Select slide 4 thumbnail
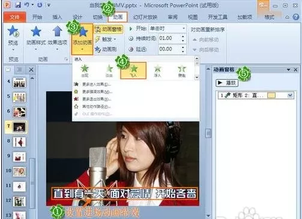This screenshot has width=302, height=219. (19, 82)
